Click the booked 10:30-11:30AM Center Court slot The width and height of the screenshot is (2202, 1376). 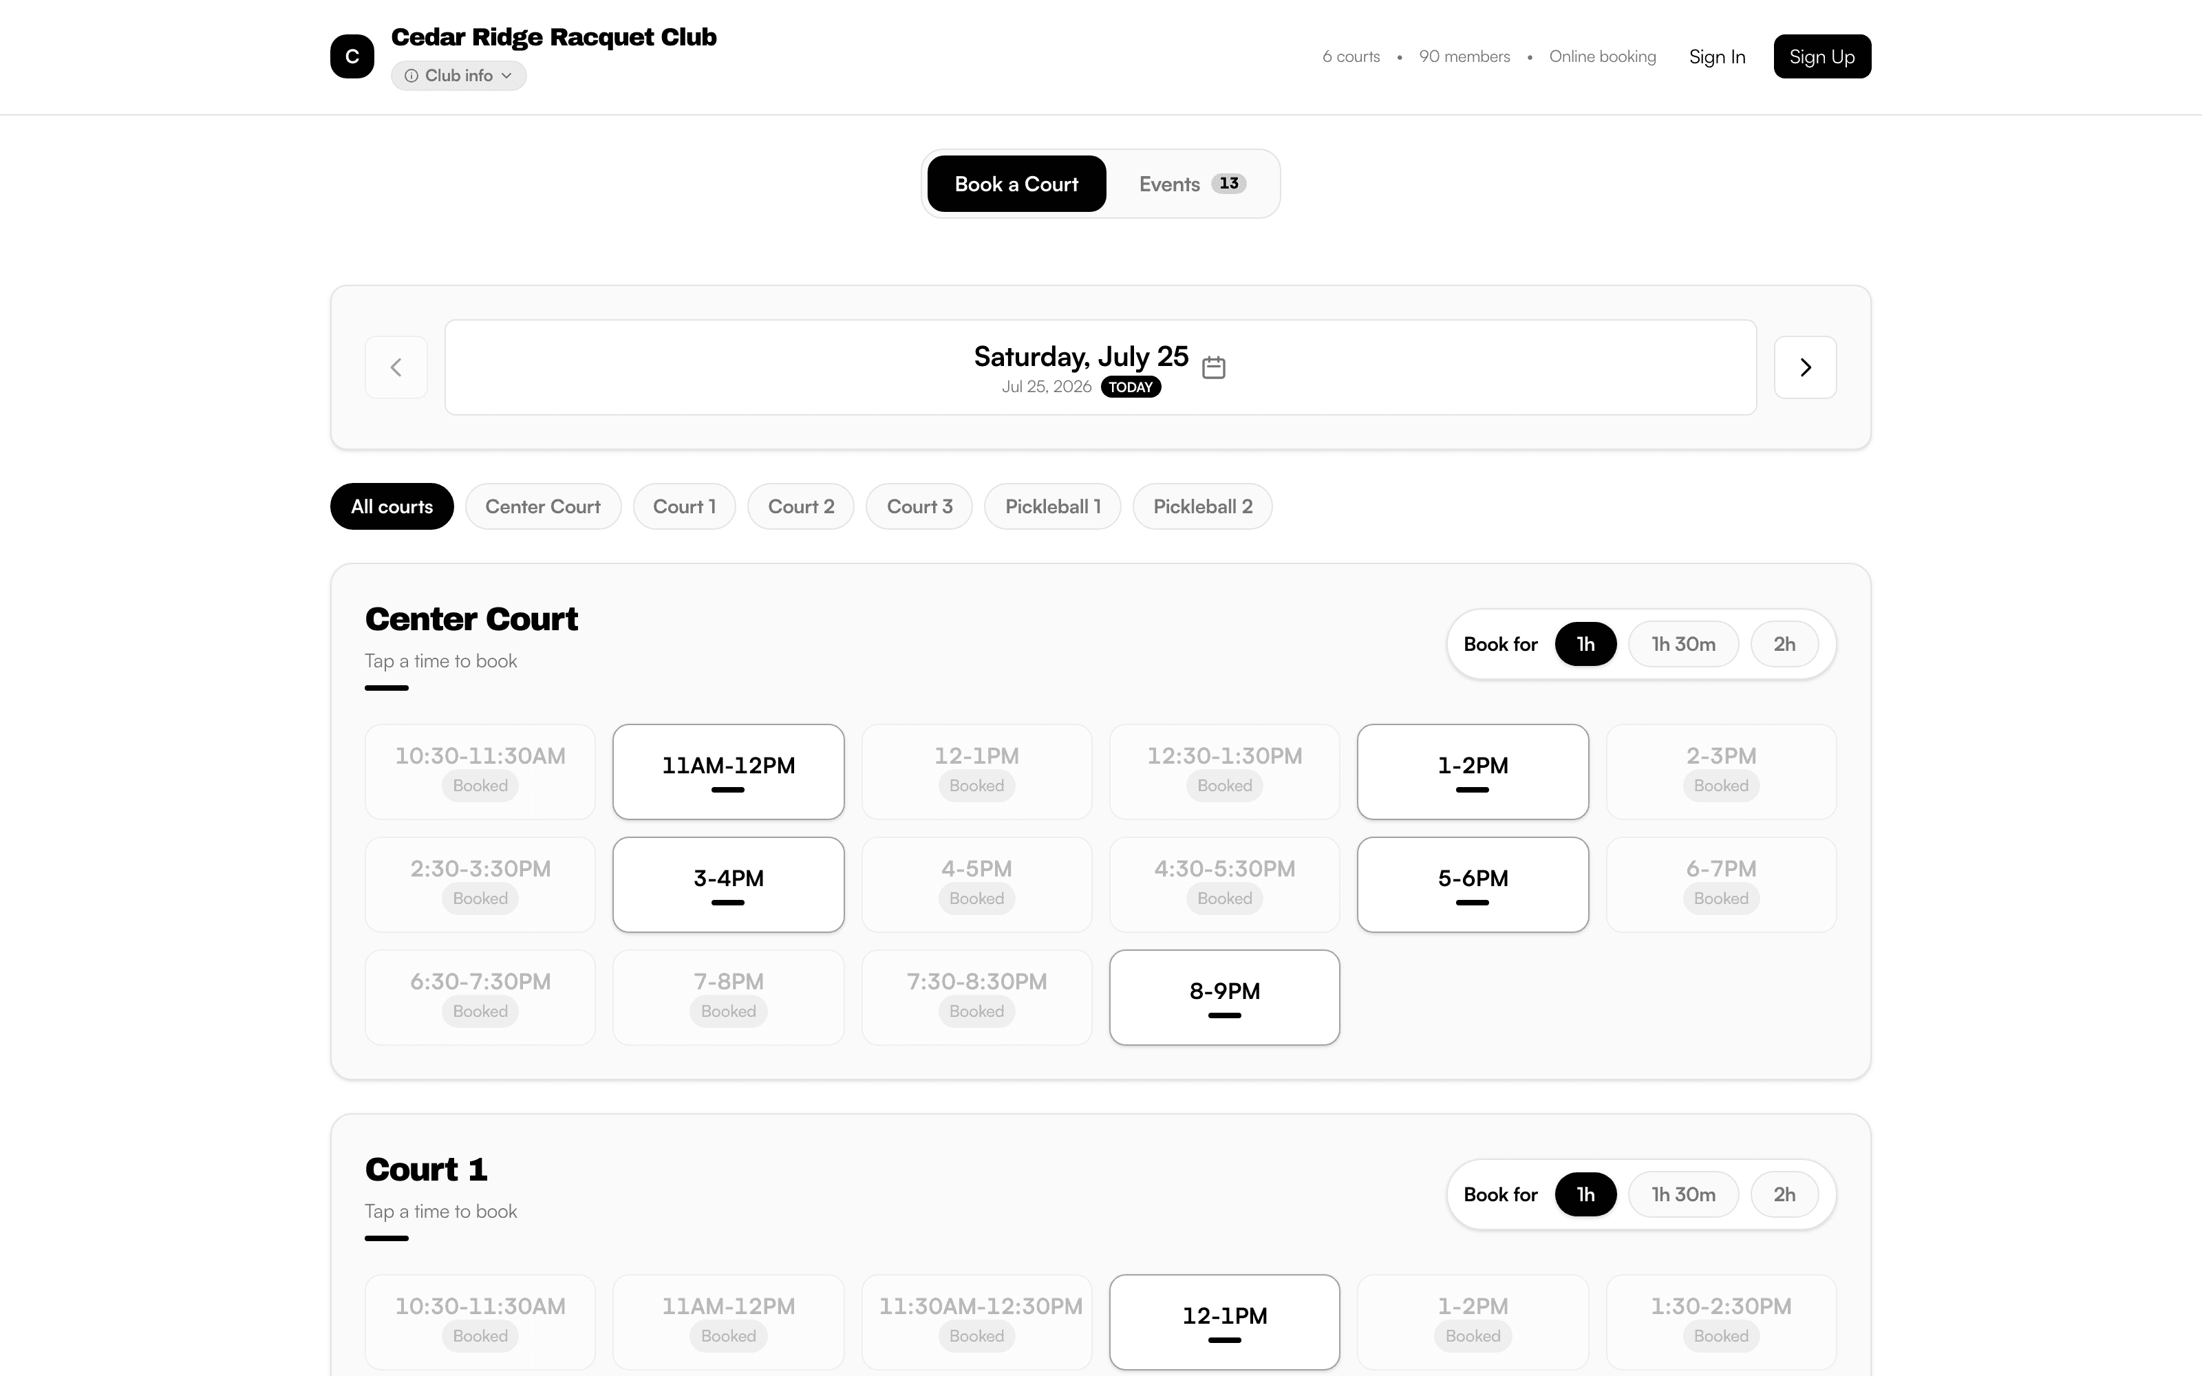[x=480, y=772]
